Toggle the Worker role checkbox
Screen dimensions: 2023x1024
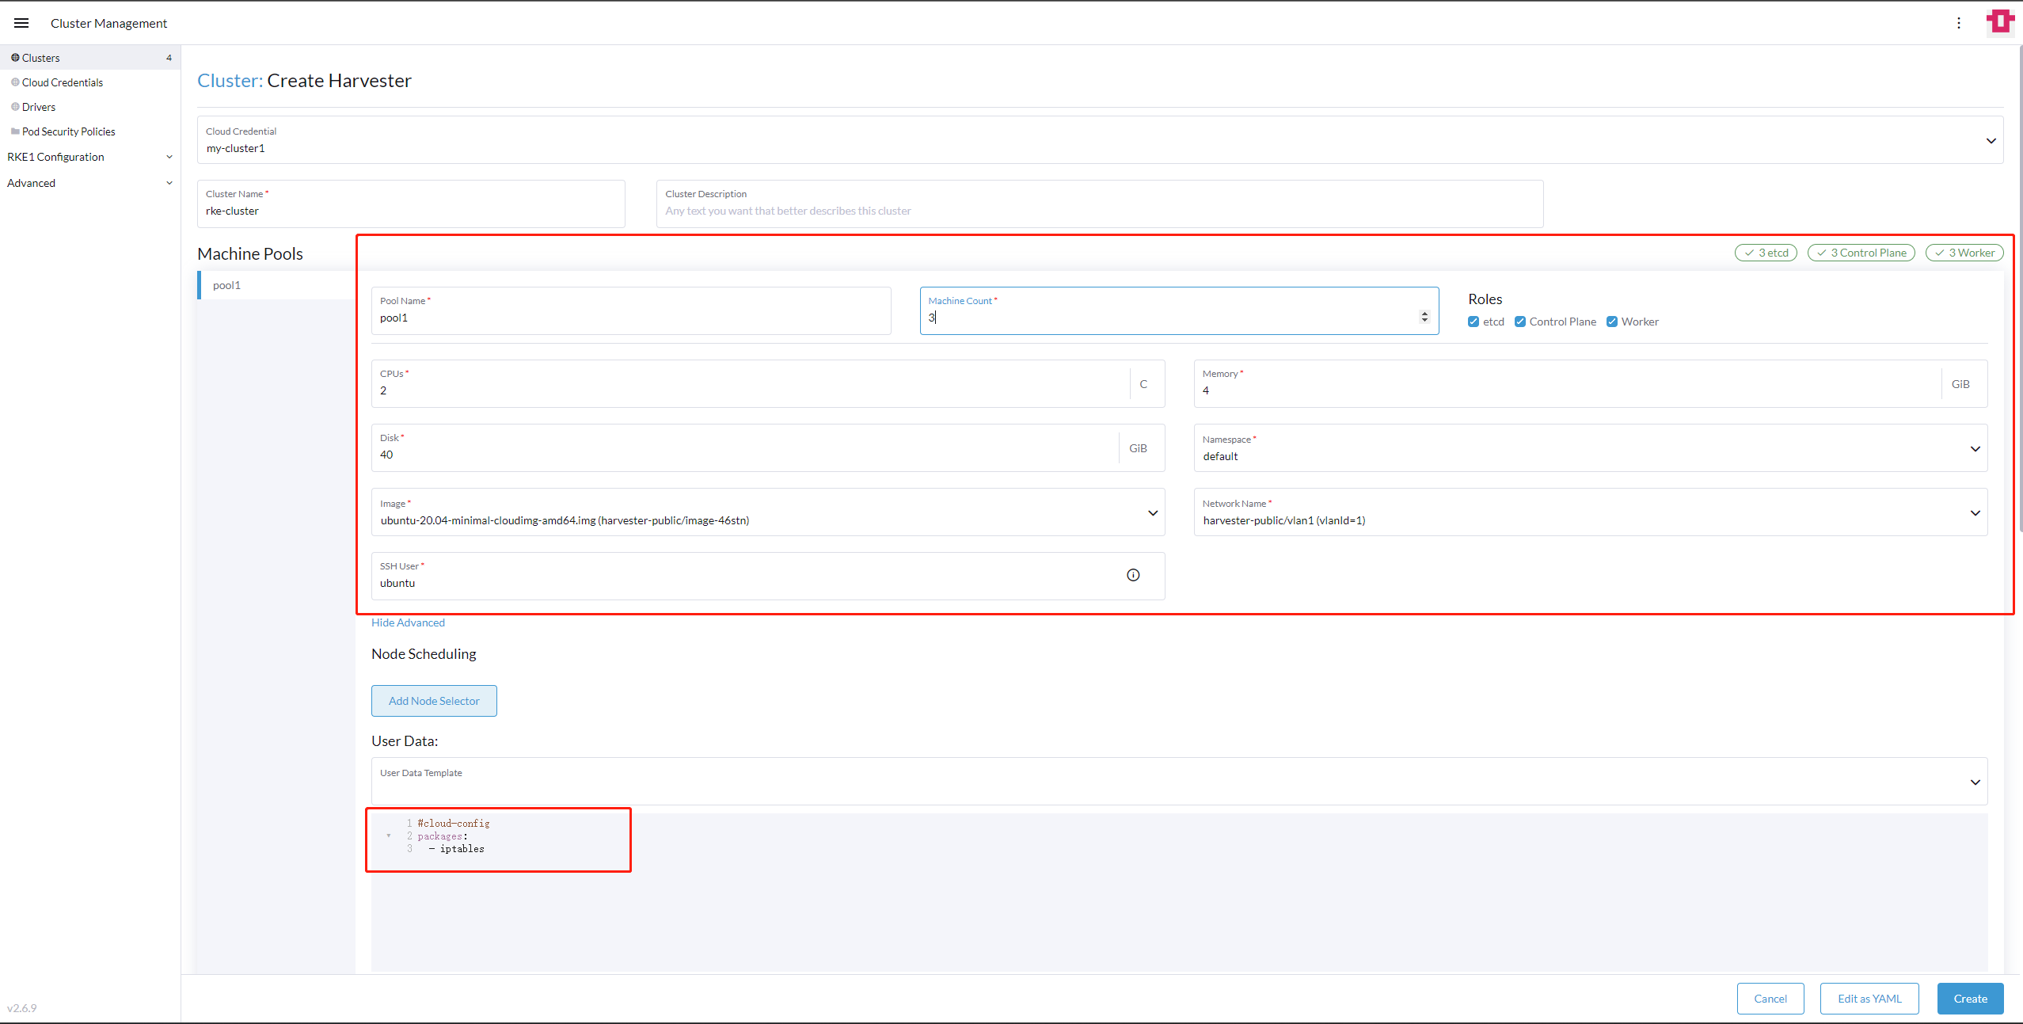1612,322
